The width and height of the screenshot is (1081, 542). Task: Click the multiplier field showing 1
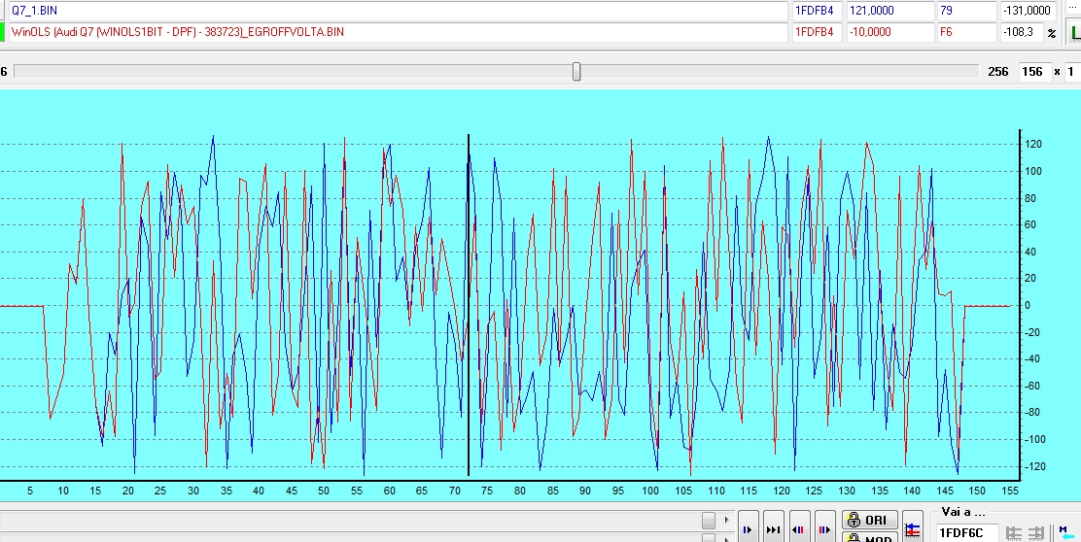1072,72
